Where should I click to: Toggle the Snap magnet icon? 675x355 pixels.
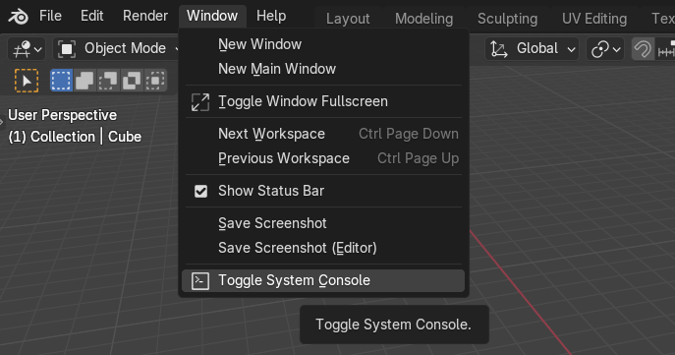[643, 49]
